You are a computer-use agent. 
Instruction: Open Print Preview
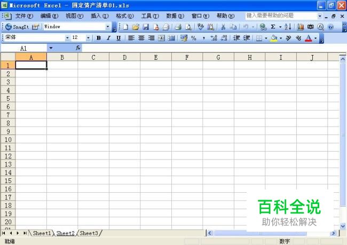[188, 27]
